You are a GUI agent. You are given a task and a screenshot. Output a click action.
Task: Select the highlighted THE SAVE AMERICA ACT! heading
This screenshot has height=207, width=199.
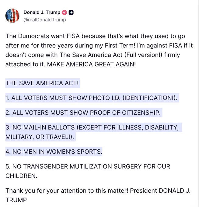(42, 83)
